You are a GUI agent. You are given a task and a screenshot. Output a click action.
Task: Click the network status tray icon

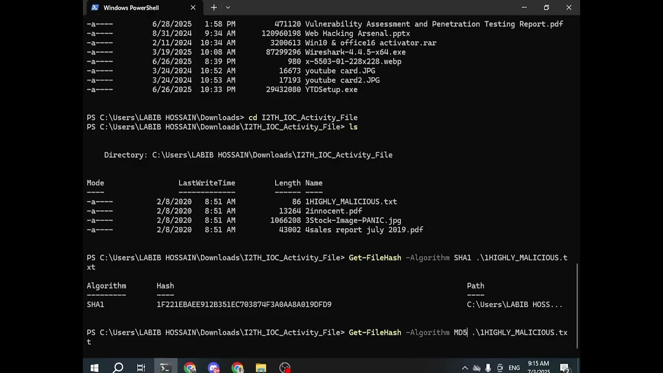477,368
